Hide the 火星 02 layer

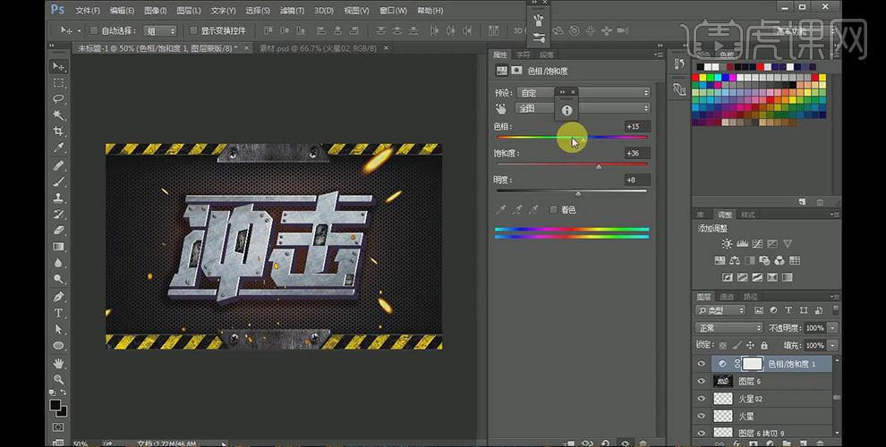tap(702, 399)
